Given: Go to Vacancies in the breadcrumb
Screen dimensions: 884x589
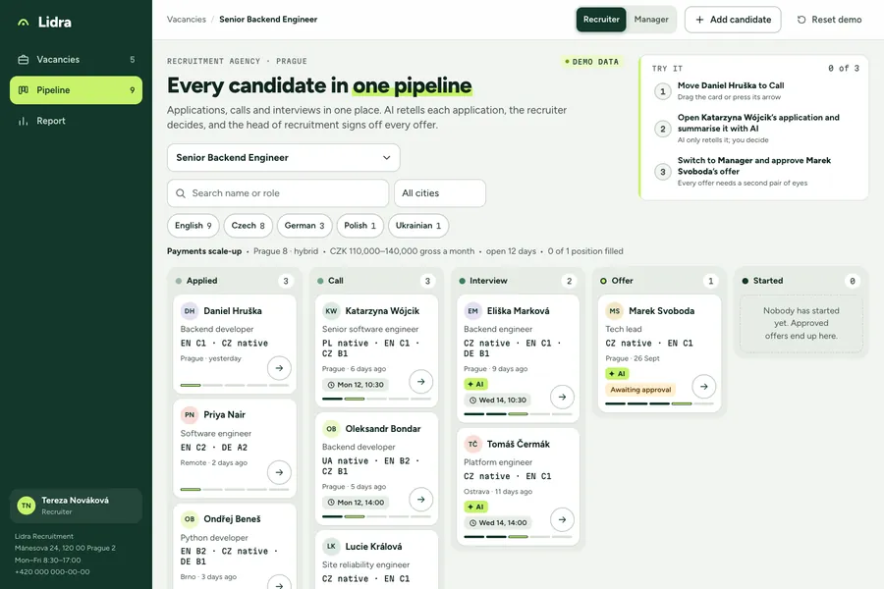Looking at the screenshot, I should click(x=187, y=20).
